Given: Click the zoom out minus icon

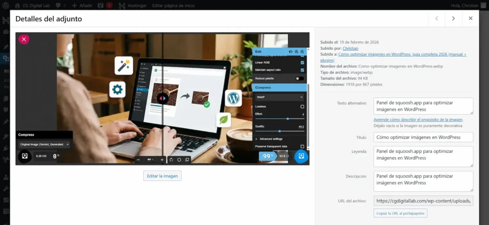Looking at the screenshot, I should tap(138, 160).
